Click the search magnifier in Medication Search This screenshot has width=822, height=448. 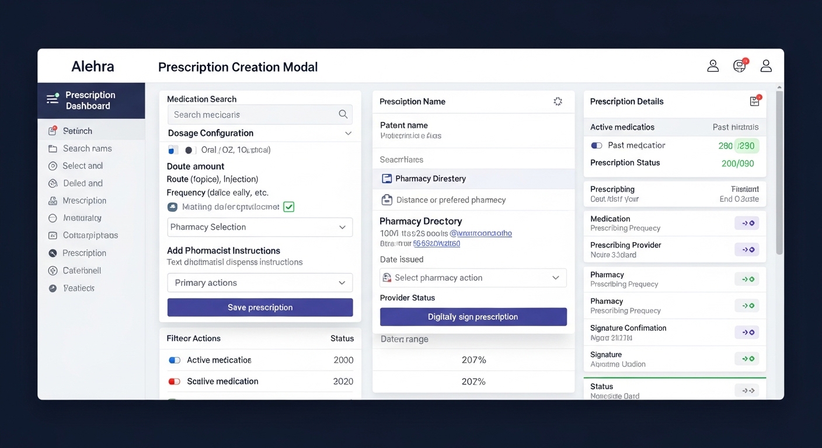tap(343, 114)
